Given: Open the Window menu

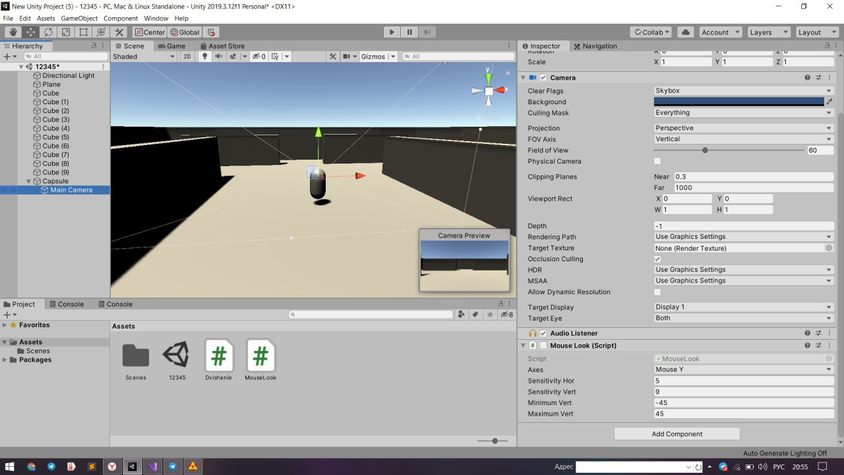Looking at the screenshot, I should coord(156,18).
